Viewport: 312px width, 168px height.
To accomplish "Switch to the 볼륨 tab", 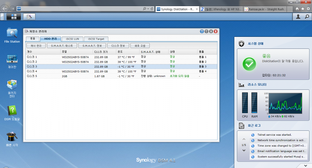I will coord(32,39).
